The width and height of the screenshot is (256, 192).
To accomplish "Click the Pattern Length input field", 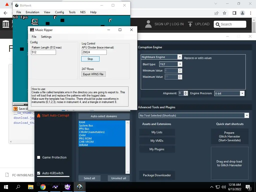I will (43, 52).
